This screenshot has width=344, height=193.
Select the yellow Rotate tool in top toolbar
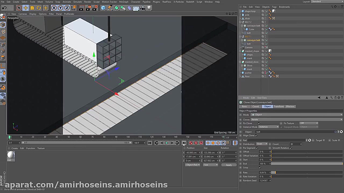[x=39, y=8]
